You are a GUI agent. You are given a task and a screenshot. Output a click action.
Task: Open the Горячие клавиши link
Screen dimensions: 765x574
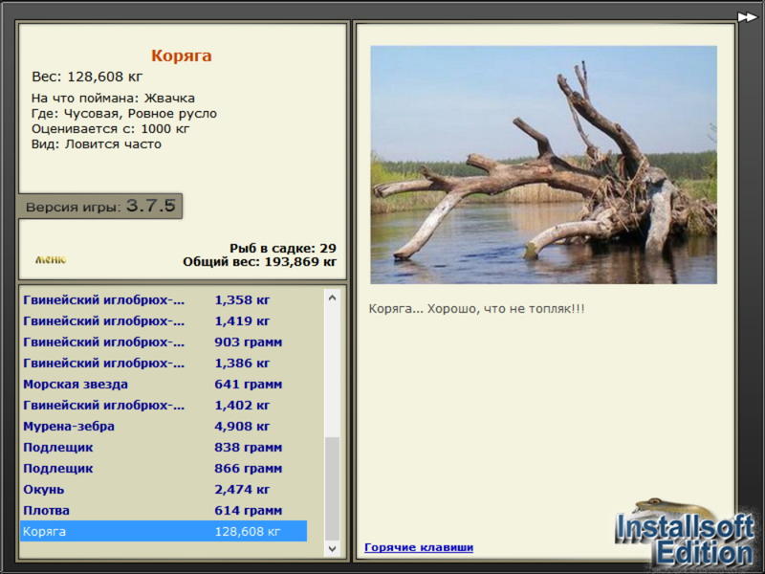point(419,547)
